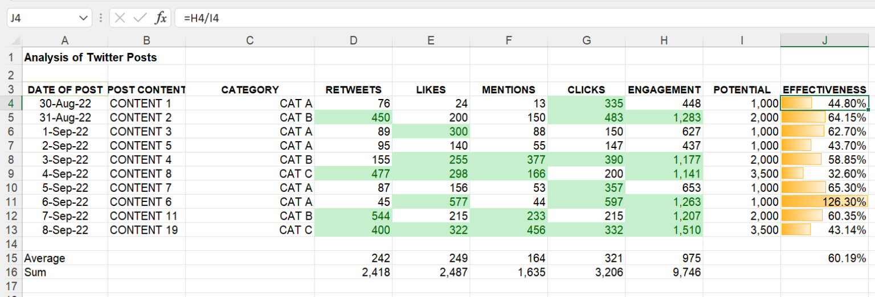875x297 pixels.
Task: Select the Analysis of Twitter Posts title cell
Action: tap(90, 57)
